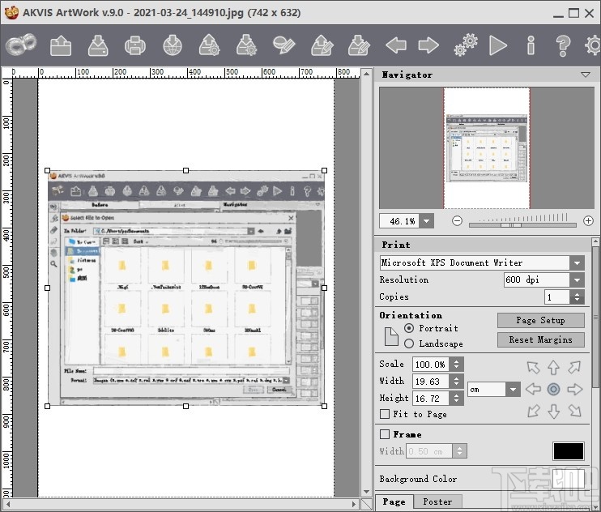This screenshot has width=601, height=512.
Task: Click the Reset Margins button
Action: click(x=541, y=339)
